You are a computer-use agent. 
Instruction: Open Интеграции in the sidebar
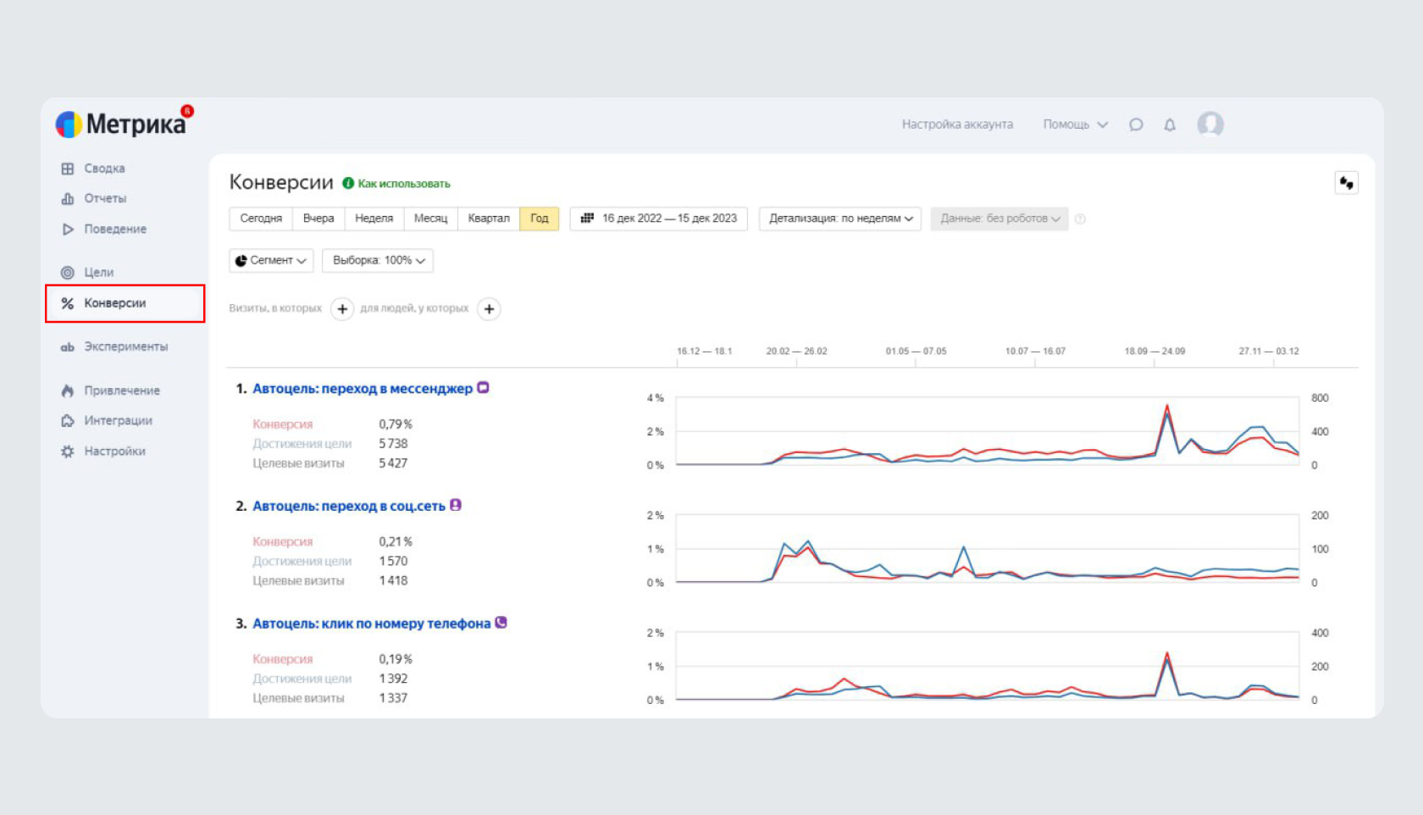click(118, 420)
